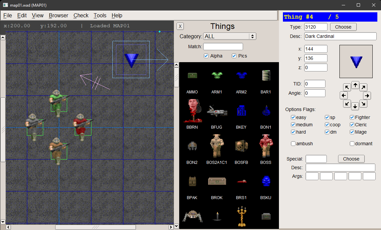Image resolution: width=381 pixels, height=230 pixels.
Task: Open the View menu
Action: click(x=38, y=16)
